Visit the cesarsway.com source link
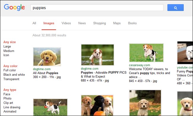Viewport: 193px width, 116px height. [140, 65]
